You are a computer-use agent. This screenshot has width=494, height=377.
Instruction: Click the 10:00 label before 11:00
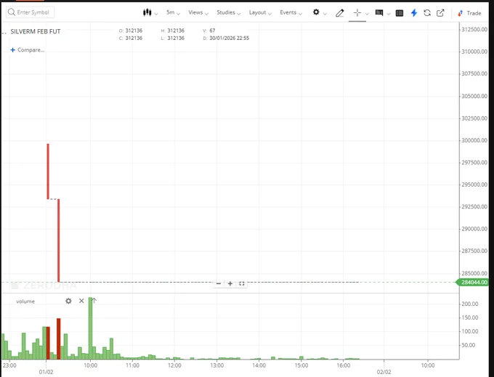click(90, 365)
